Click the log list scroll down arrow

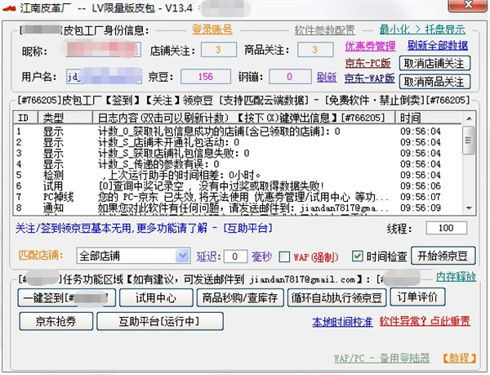coord(469,208)
